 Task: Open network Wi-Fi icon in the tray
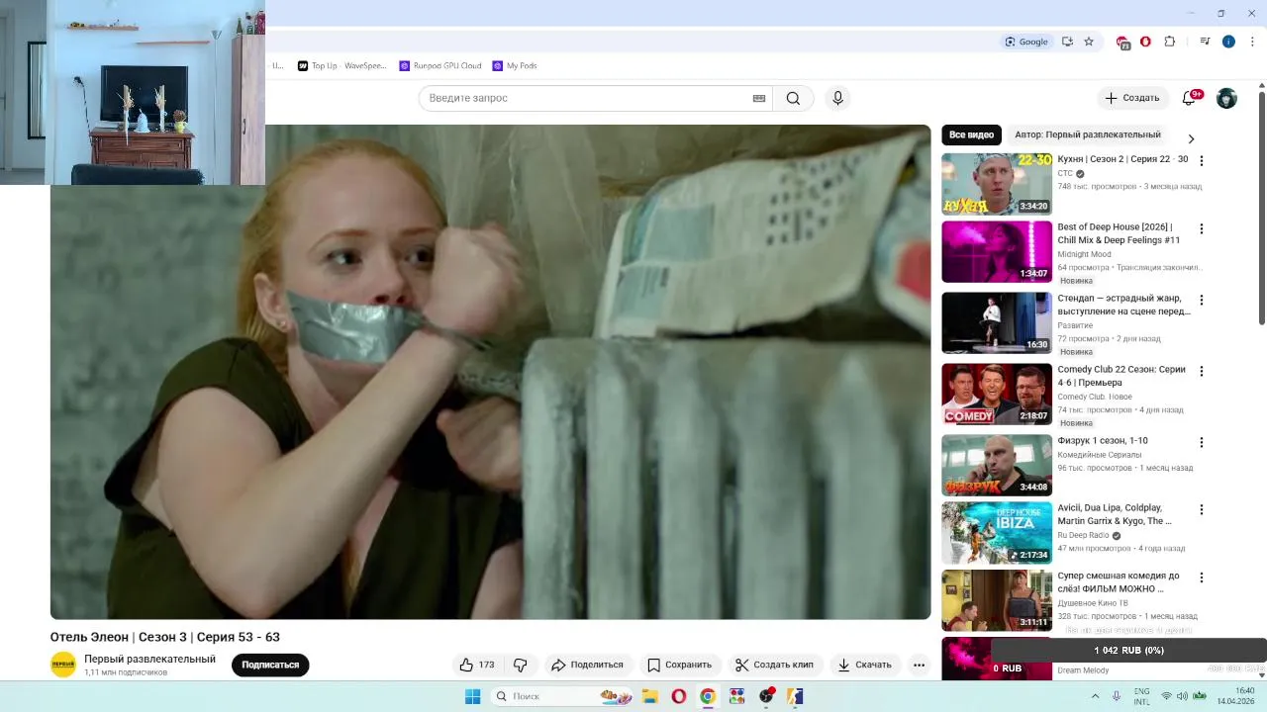point(1166,696)
